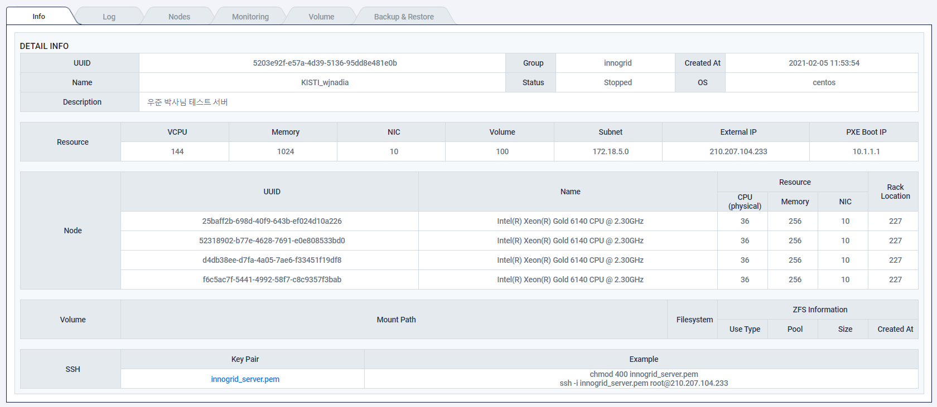Click node UUID d4db38ee-d7fa-4a05-7ae6-f33451f19df8
This screenshot has height=407, width=937.
(x=272, y=260)
